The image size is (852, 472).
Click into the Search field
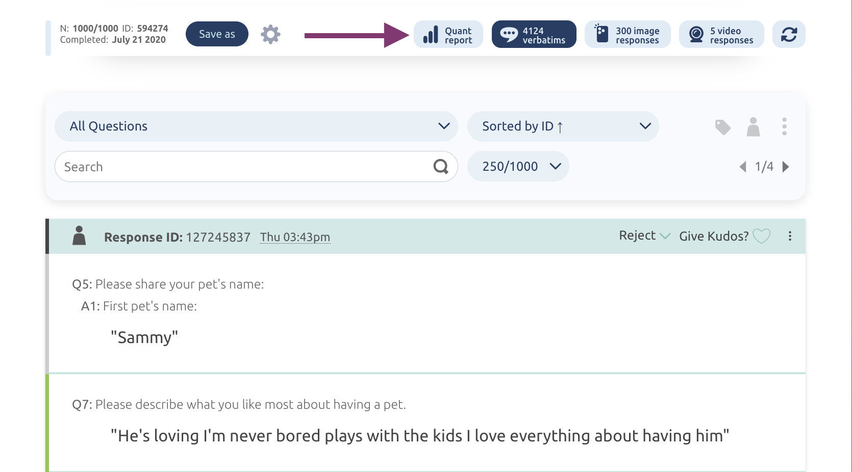click(256, 167)
